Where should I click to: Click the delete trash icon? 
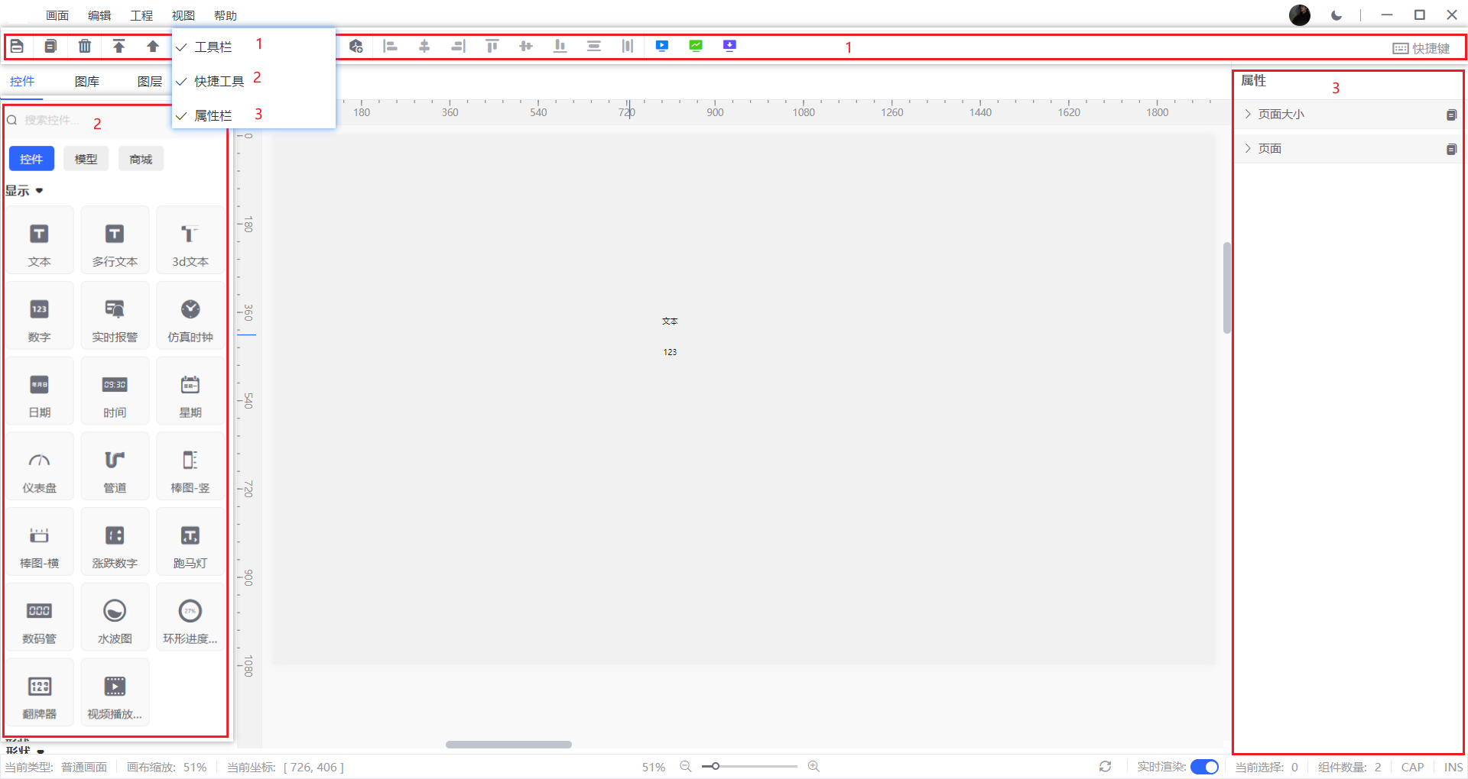[x=85, y=47]
